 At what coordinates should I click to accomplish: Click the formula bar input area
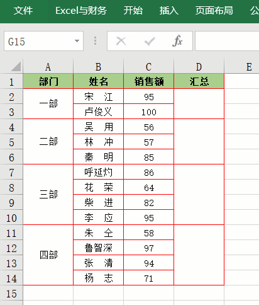pyautogui.click(x=227, y=41)
